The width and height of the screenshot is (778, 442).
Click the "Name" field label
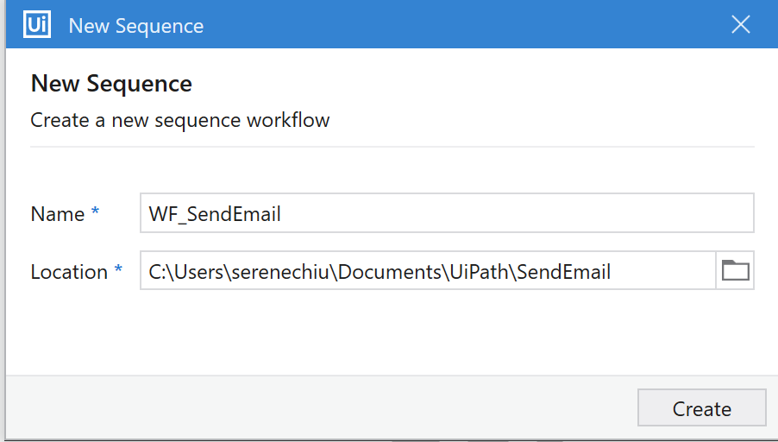[x=57, y=214]
